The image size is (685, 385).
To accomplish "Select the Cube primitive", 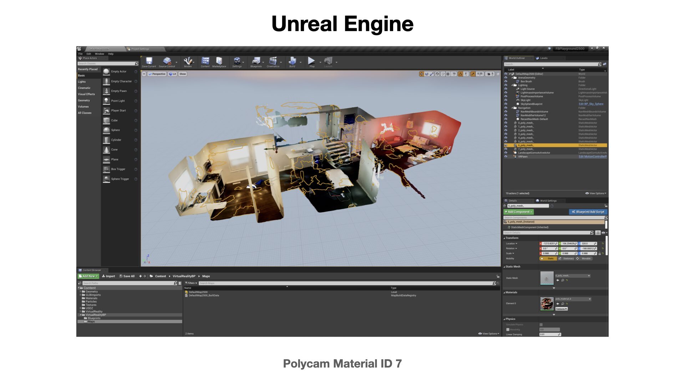I will (x=120, y=120).
